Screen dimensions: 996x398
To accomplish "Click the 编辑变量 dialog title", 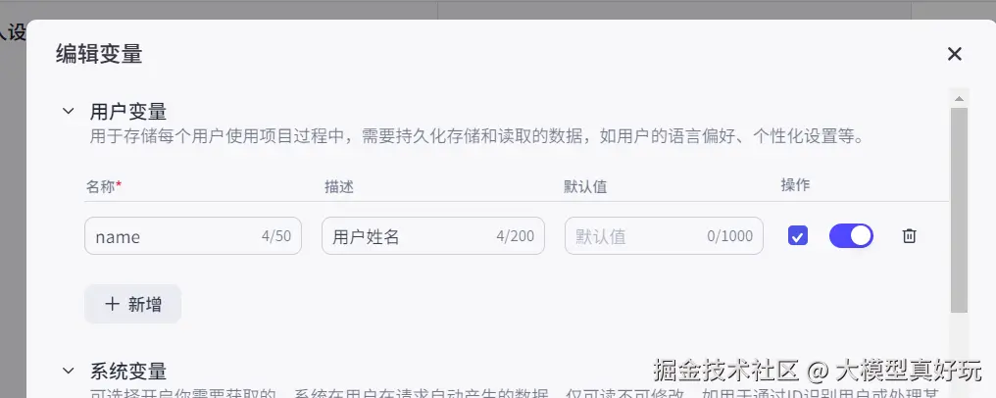I will tap(99, 54).
